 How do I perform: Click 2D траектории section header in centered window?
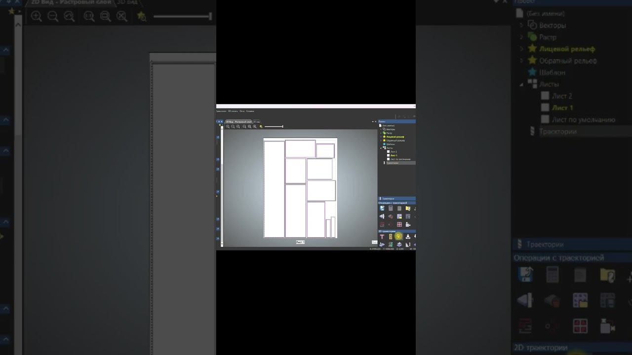click(397, 231)
